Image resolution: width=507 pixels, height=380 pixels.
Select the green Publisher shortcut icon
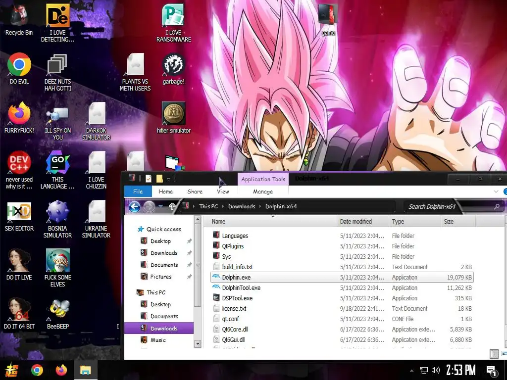[173, 15]
